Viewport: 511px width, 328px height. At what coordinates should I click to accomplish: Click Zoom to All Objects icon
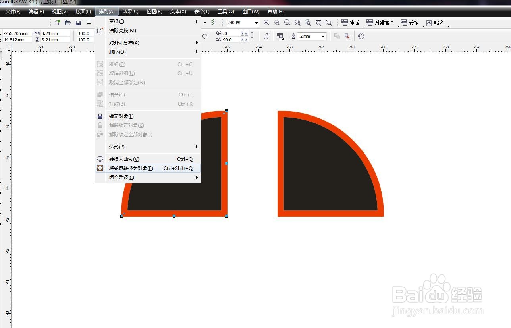[297, 23]
